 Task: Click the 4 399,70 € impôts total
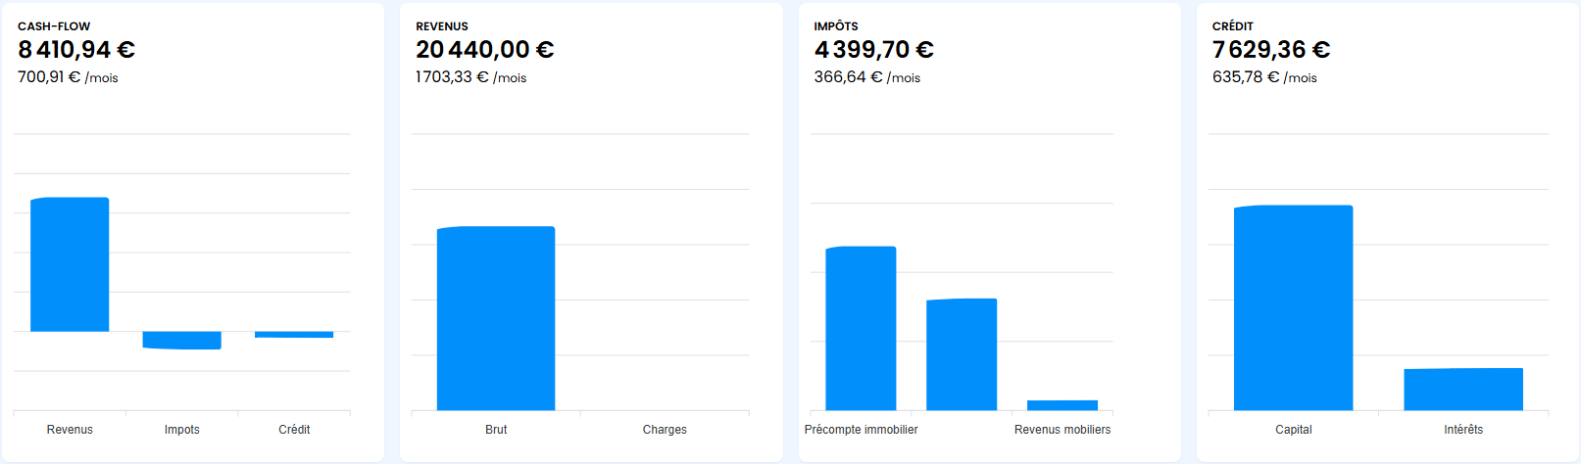[873, 50]
